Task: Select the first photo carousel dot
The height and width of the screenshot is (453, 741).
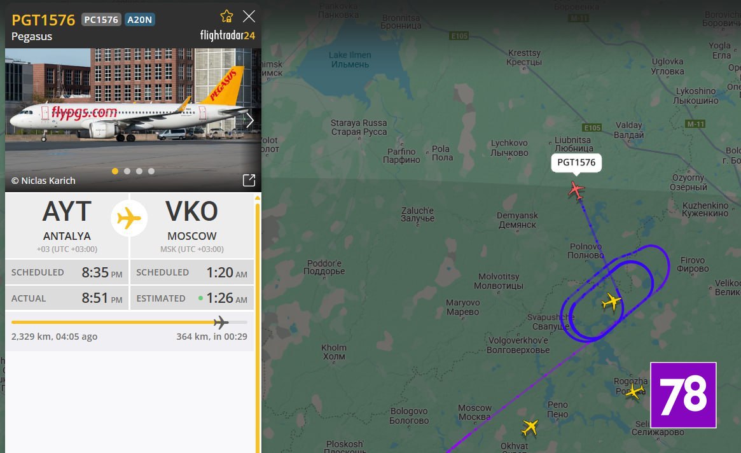Action: coord(115,171)
